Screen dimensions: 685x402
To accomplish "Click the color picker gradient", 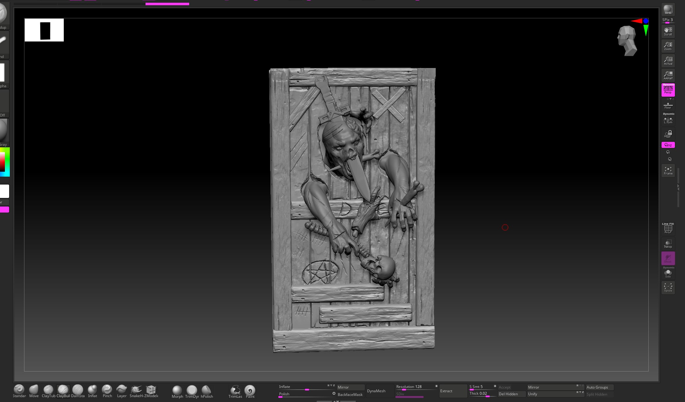I will tap(5, 162).
